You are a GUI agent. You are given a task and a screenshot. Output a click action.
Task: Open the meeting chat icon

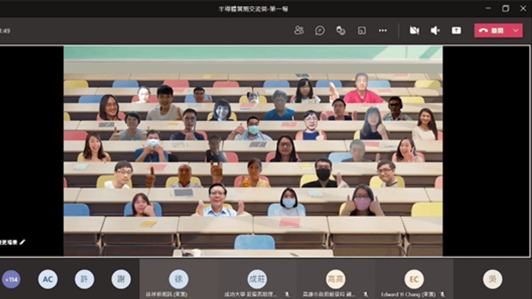click(319, 31)
